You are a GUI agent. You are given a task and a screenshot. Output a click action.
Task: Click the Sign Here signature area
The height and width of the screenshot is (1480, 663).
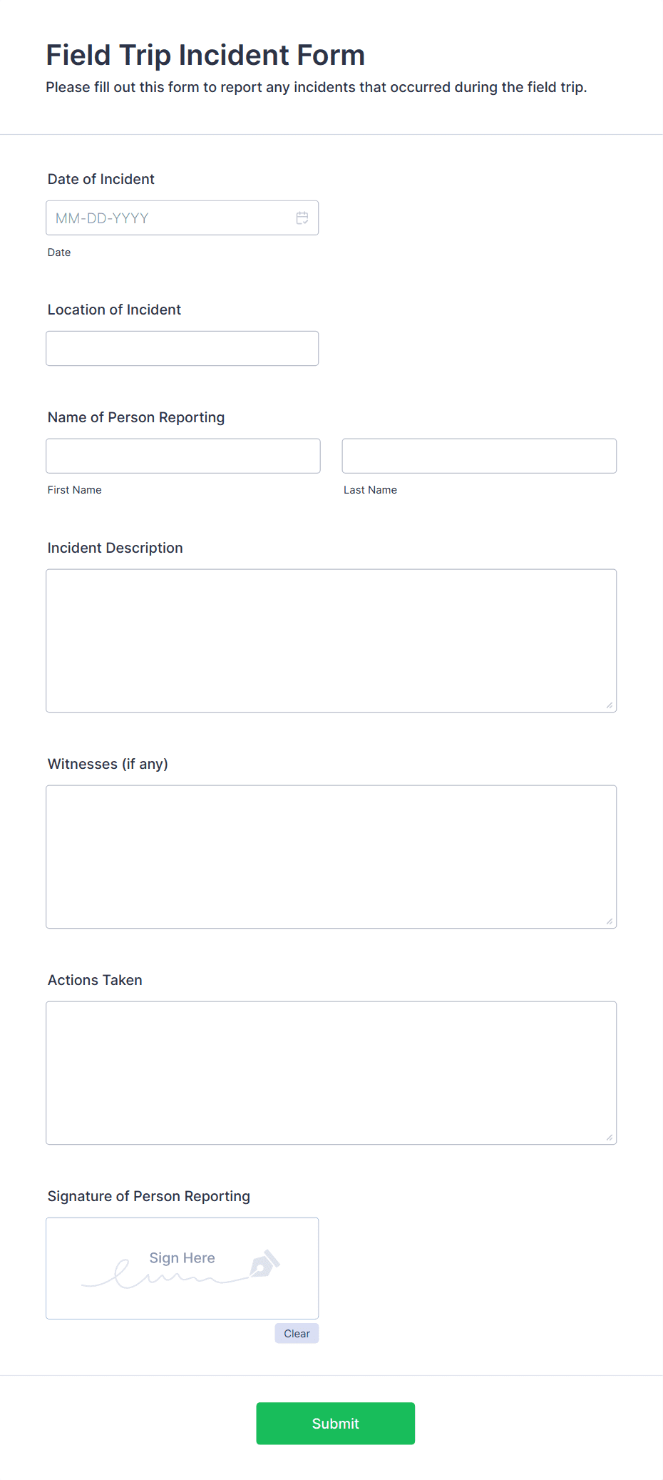click(x=182, y=1268)
